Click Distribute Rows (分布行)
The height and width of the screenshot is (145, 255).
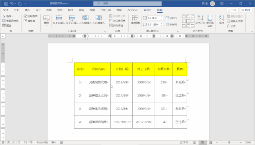point(171,18)
